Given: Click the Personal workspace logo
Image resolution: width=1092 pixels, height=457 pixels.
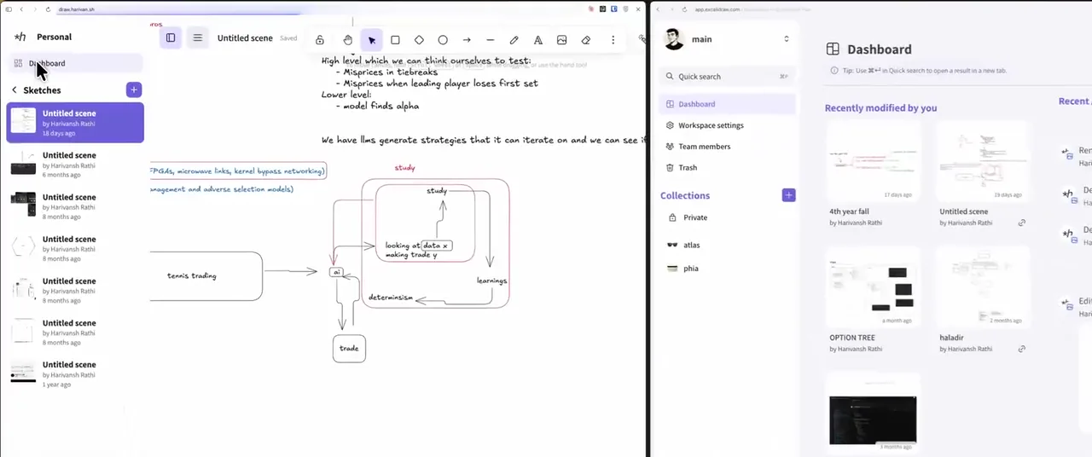Looking at the screenshot, I should click(20, 37).
